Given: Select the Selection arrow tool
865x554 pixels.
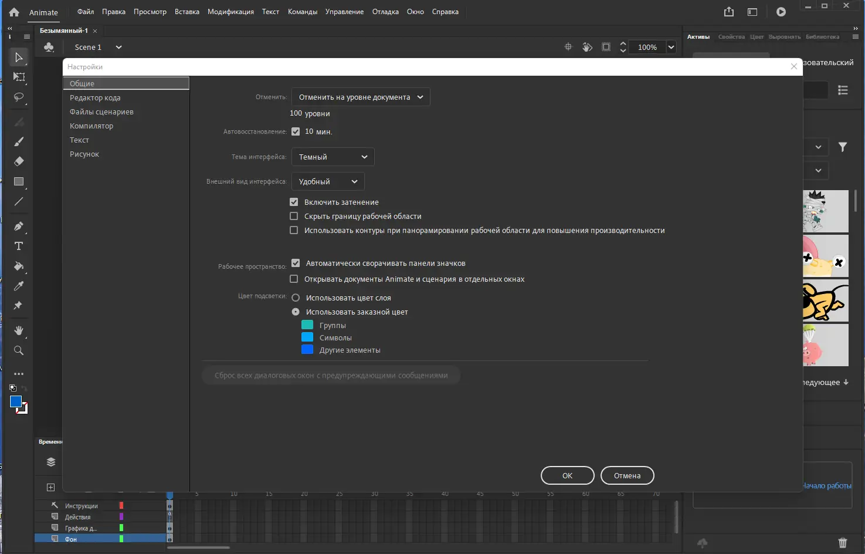Looking at the screenshot, I should coord(19,57).
